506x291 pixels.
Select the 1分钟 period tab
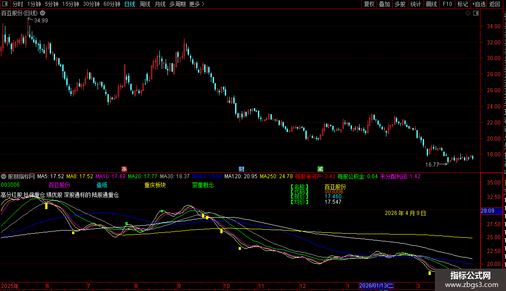pos(34,4)
